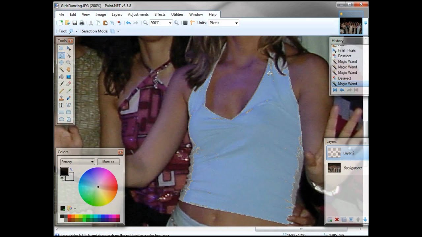The width and height of the screenshot is (422, 237).
Task: Click the Crop to Selection icon
Action: click(x=112, y=23)
